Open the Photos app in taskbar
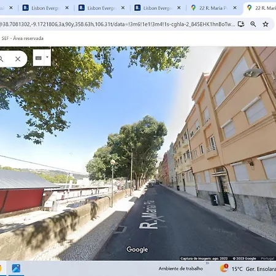Image resolution: width=276 pixels, height=276 pixels. 16,268
